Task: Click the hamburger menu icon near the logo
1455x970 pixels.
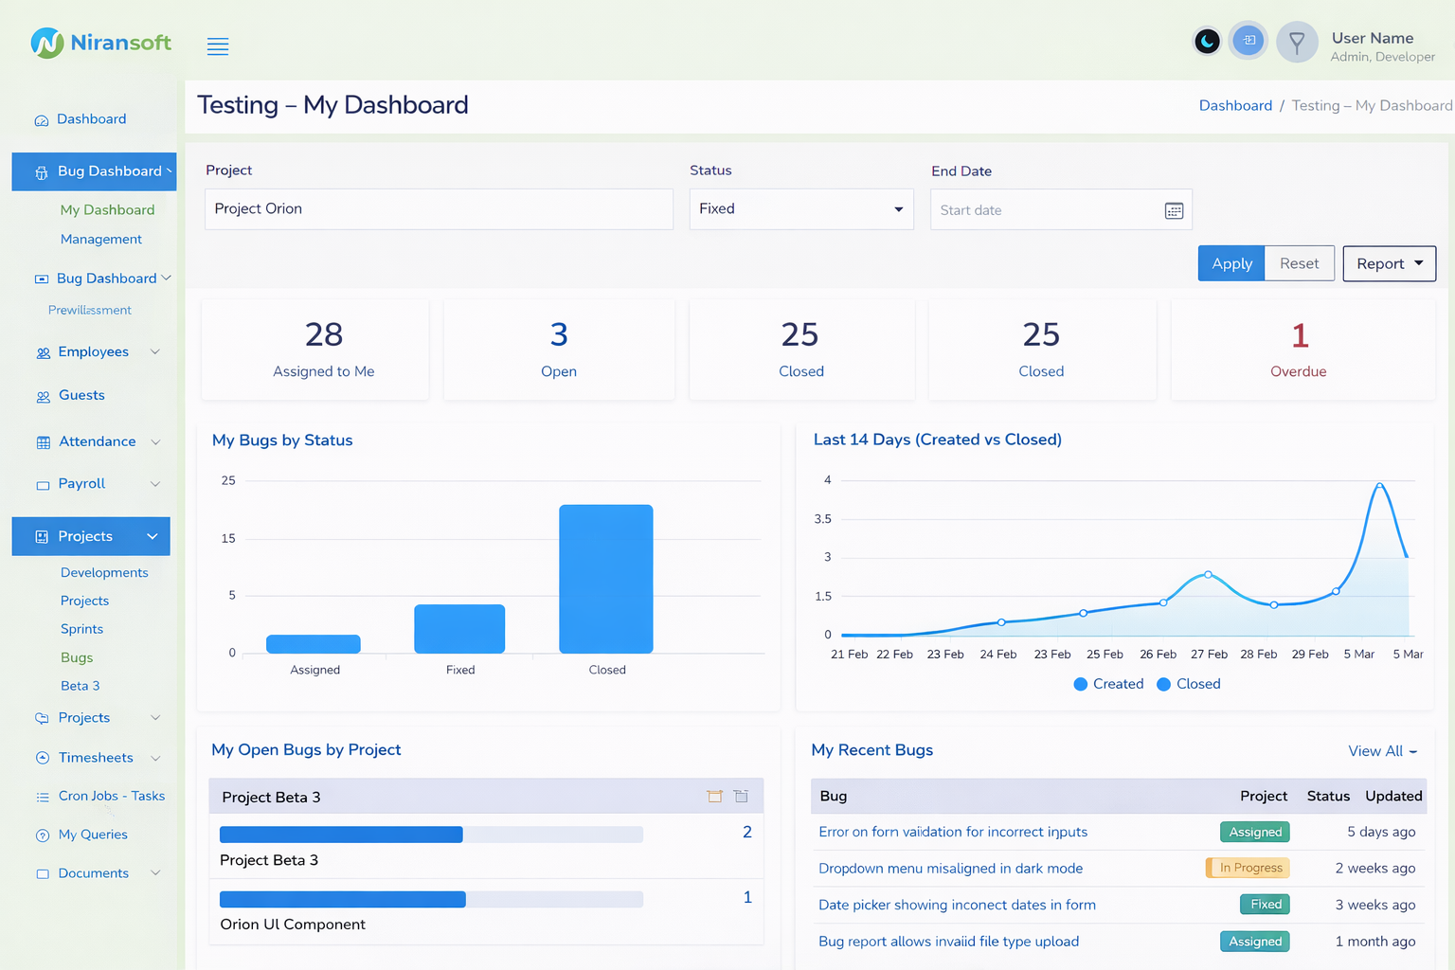Action: (217, 45)
